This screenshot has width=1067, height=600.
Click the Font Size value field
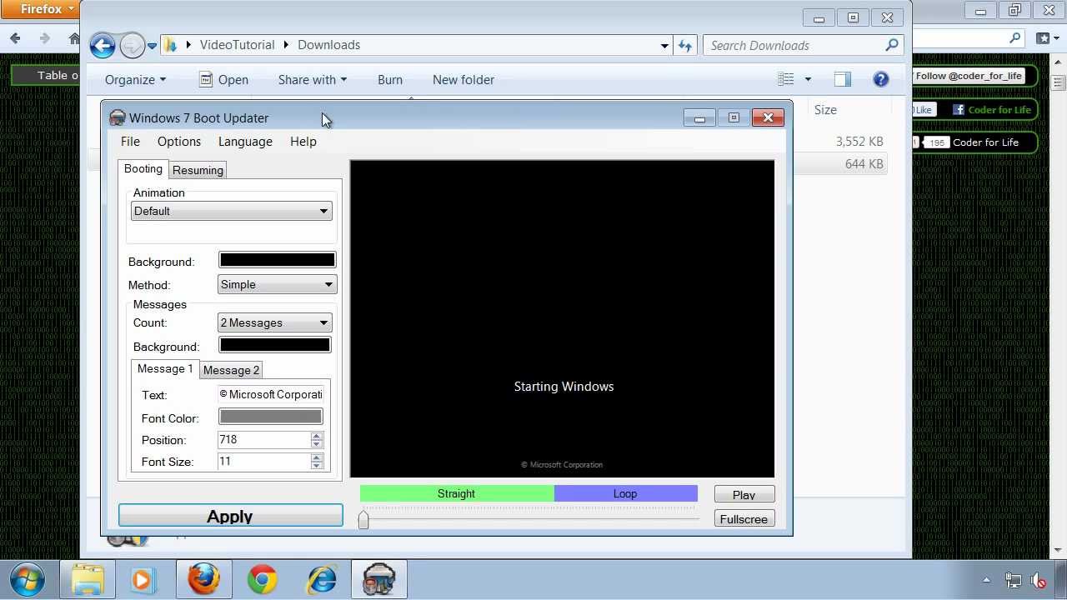tap(263, 462)
